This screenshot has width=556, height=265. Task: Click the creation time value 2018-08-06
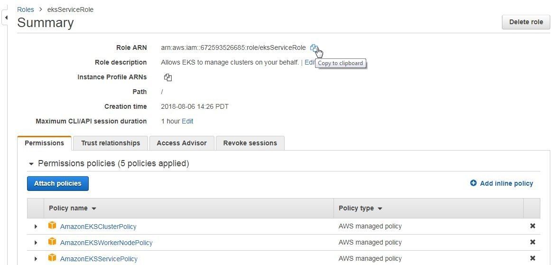(195, 106)
